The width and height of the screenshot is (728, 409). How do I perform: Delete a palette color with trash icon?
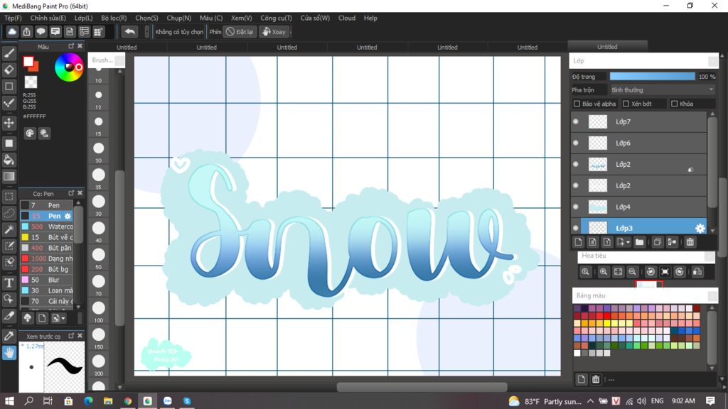(x=596, y=380)
